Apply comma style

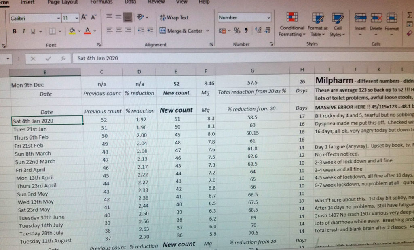[246, 31]
